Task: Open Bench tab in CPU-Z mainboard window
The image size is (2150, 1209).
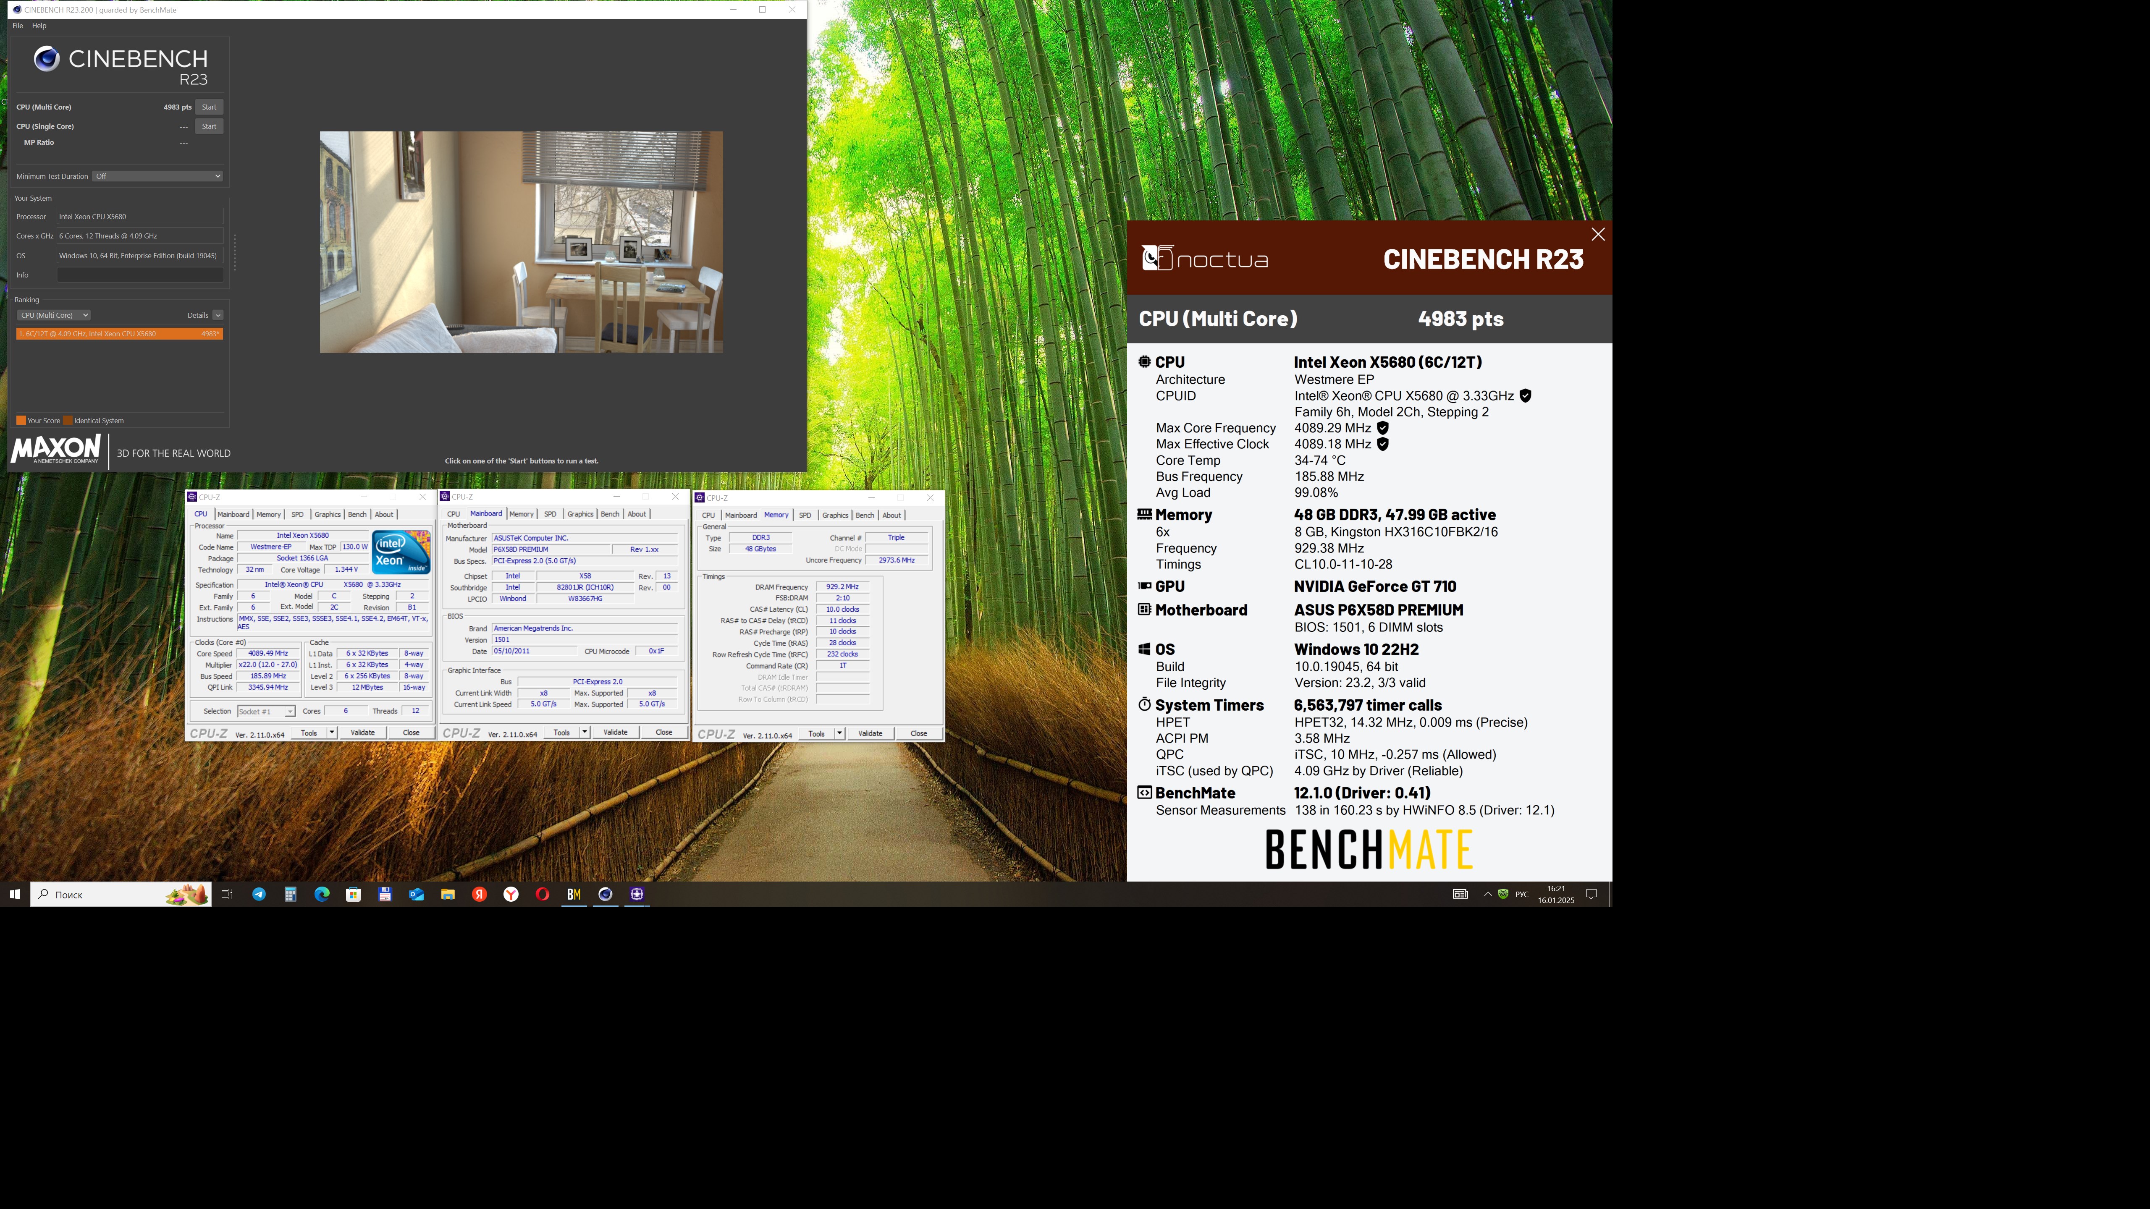Action: pos(610,514)
